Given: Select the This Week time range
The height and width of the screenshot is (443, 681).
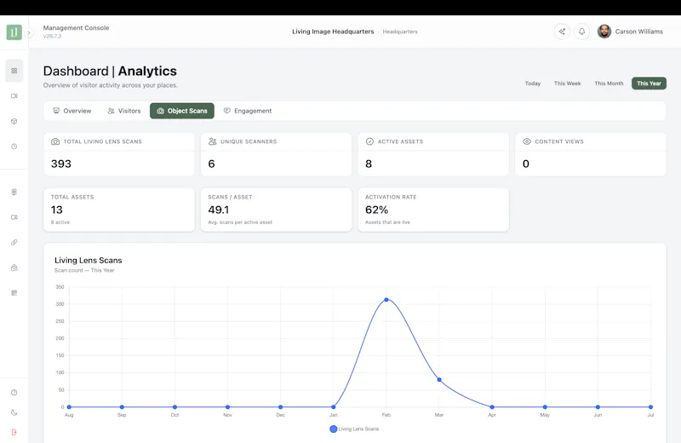Looking at the screenshot, I should pyautogui.click(x=567, y=83).
